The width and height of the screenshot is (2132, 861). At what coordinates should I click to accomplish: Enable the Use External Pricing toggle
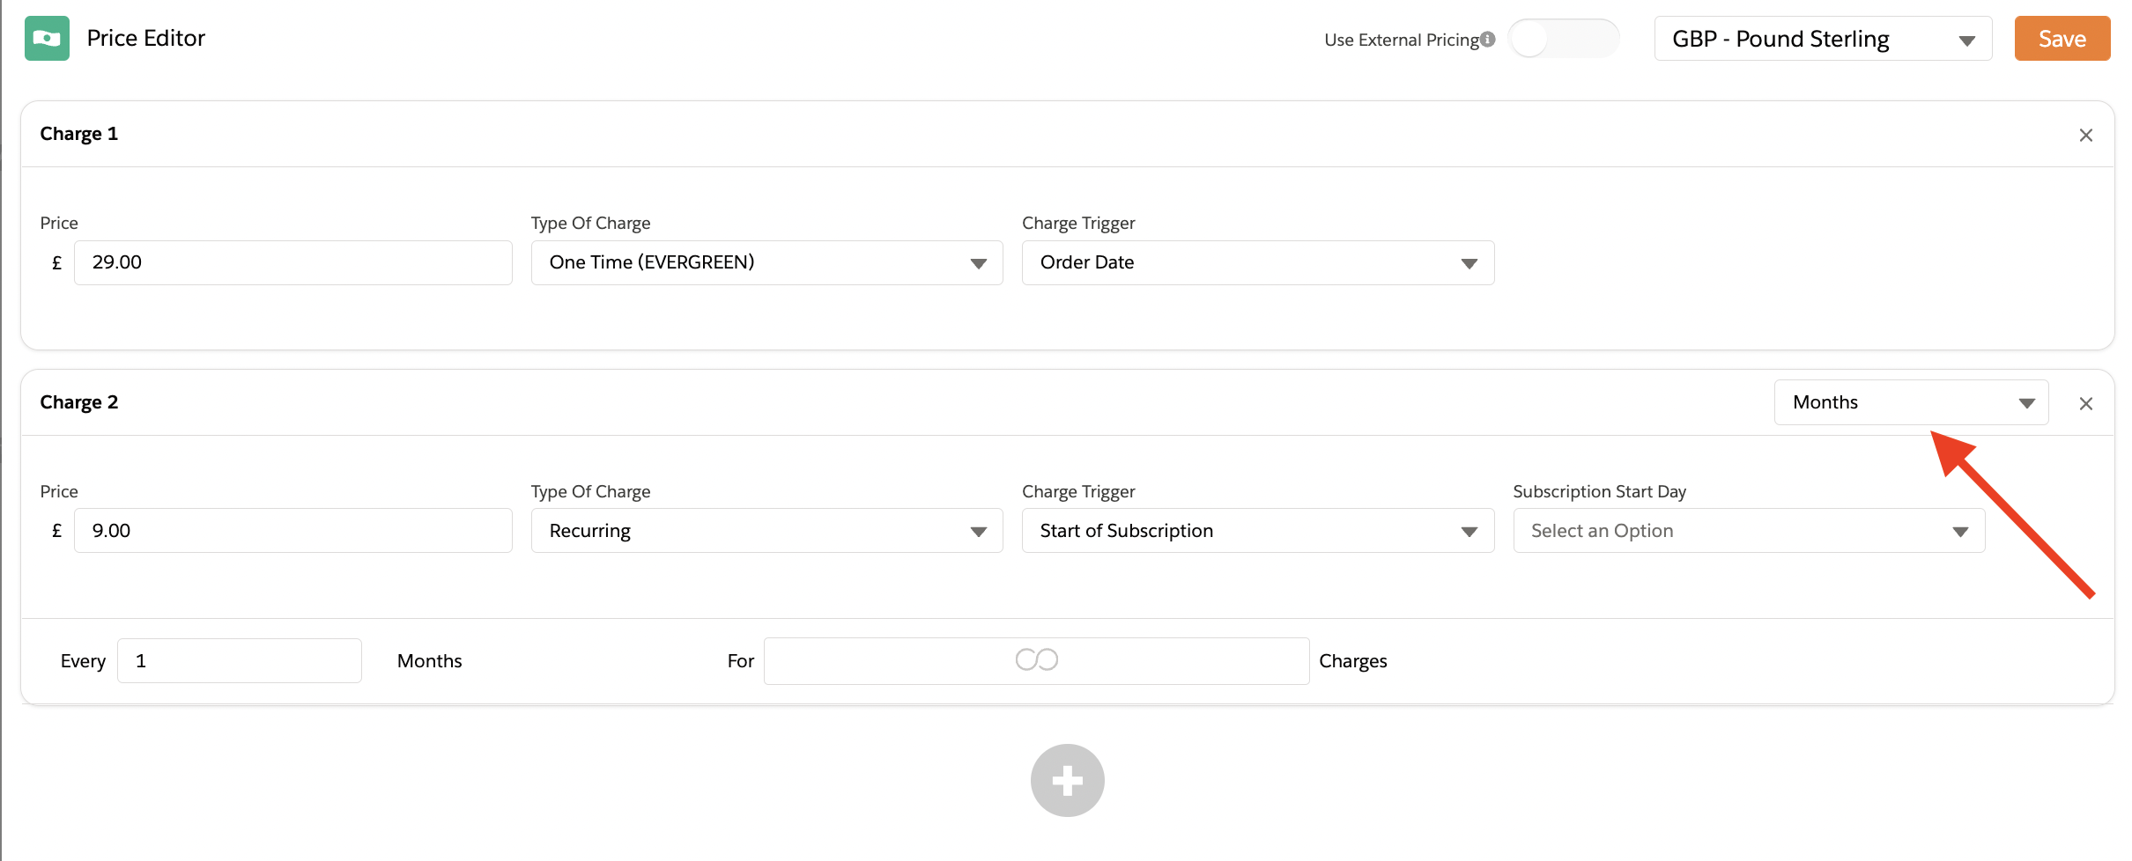(1563, 40)
